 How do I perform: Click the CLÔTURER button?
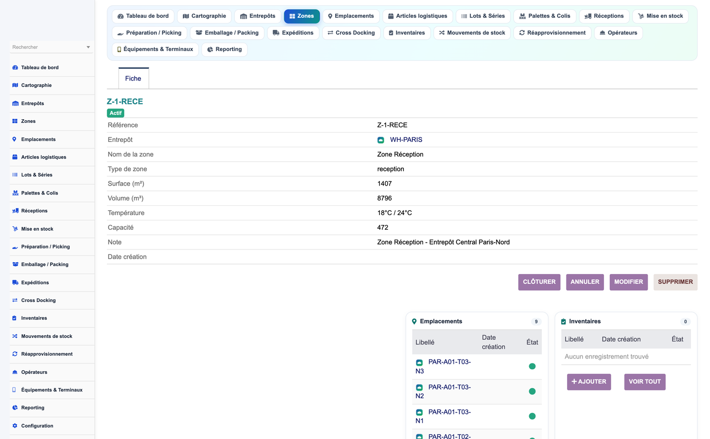pos(539,282)
